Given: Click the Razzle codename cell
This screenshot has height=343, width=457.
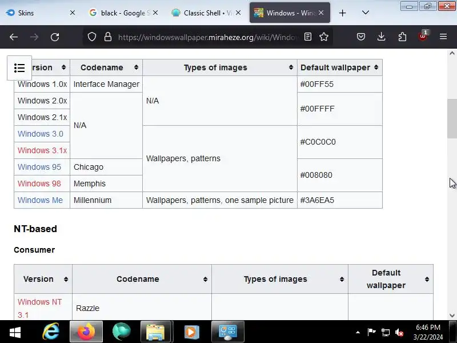Looking at the screenshot, I should click(x=142, y=307).
